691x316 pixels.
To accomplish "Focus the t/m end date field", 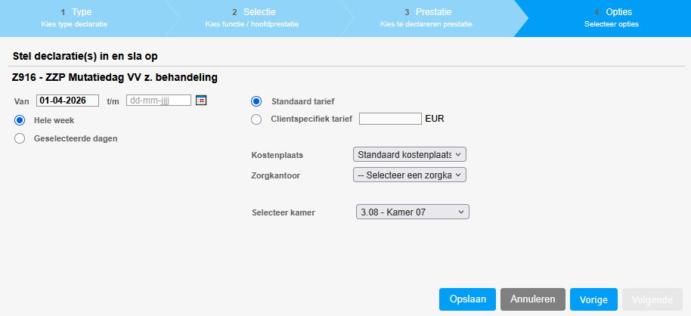I will tap(158, 101).
